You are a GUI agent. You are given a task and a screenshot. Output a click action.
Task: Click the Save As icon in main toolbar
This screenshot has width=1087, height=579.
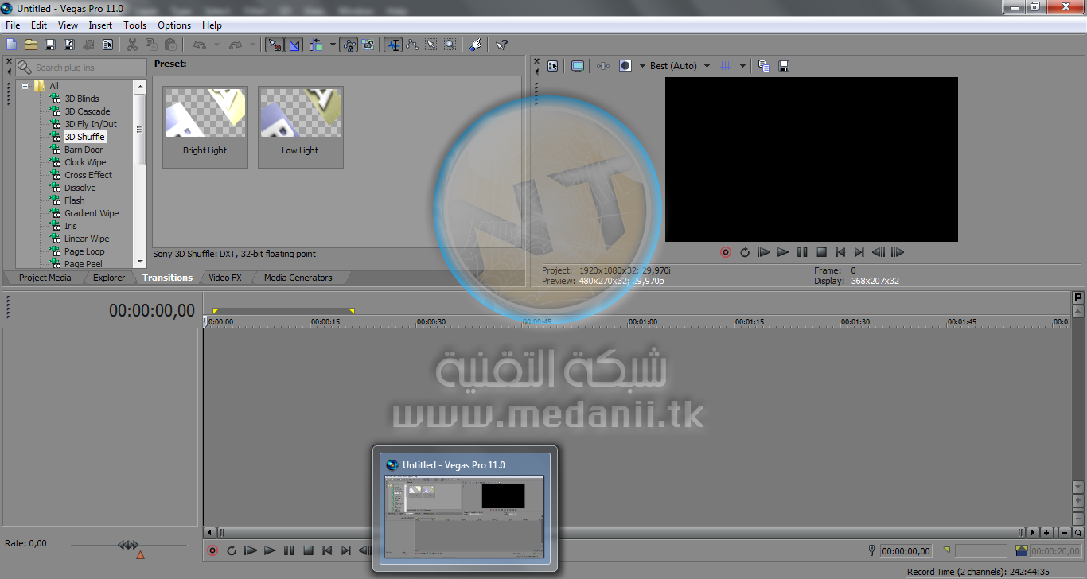pos(69,45)
